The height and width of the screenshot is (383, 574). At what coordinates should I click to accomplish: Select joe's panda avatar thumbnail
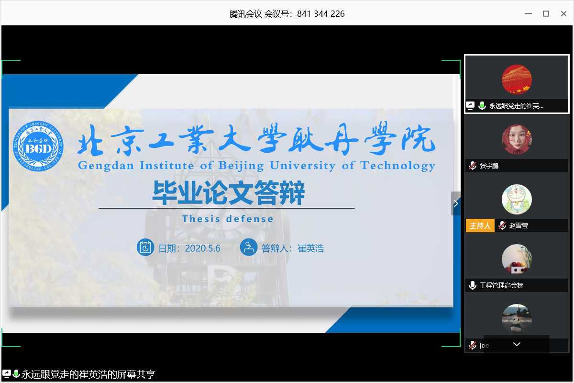517,318
